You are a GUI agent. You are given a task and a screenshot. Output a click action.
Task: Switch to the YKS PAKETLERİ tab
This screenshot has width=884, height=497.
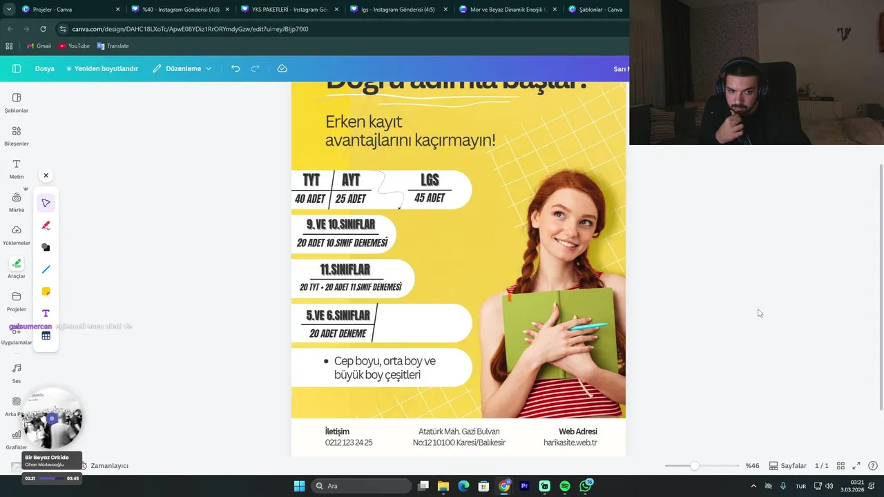[x=289, y=9]
